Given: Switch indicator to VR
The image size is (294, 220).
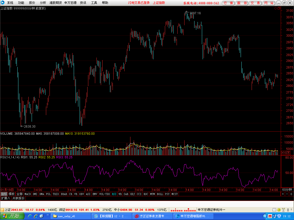Looking at the screenshot, I should [x=76, y=194].
